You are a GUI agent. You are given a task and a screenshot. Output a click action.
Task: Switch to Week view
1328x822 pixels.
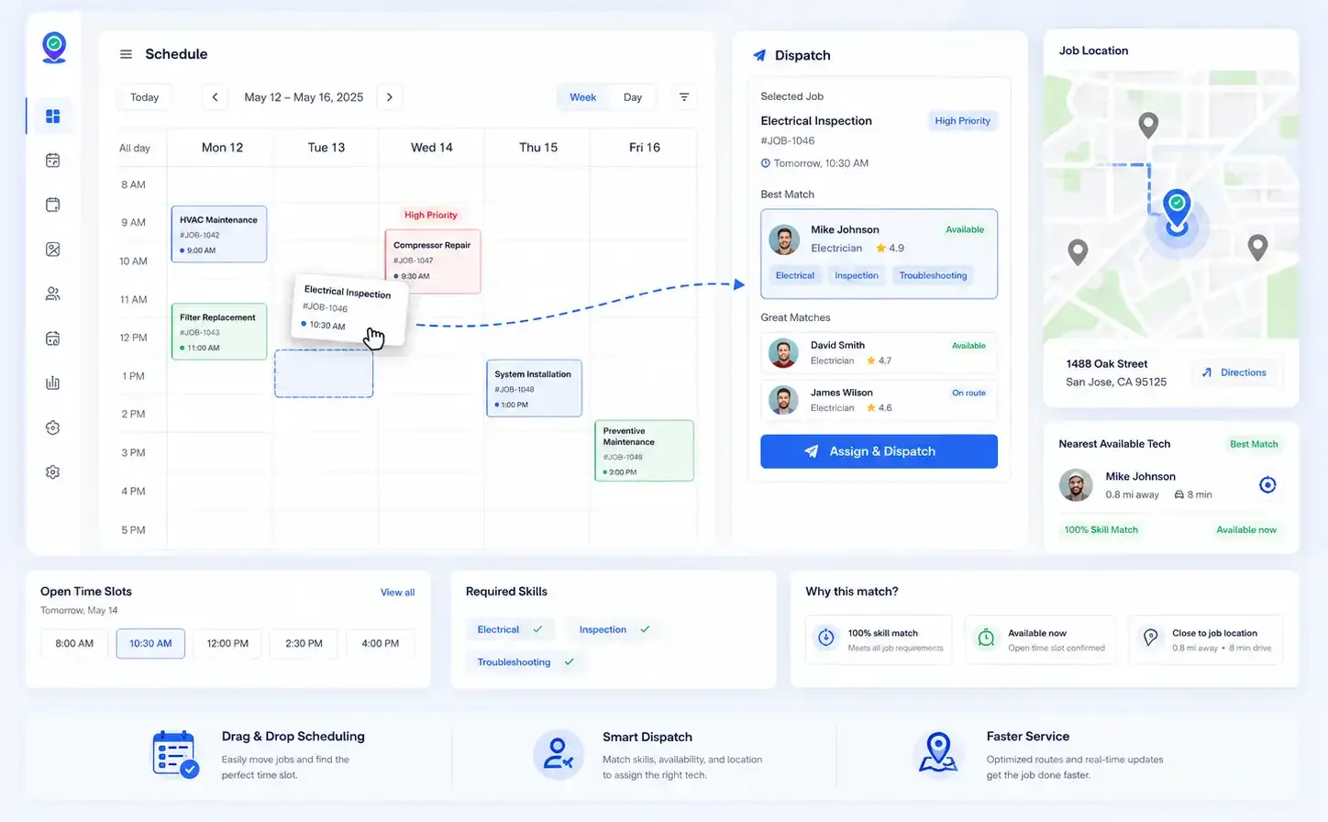tap(582, 97)
